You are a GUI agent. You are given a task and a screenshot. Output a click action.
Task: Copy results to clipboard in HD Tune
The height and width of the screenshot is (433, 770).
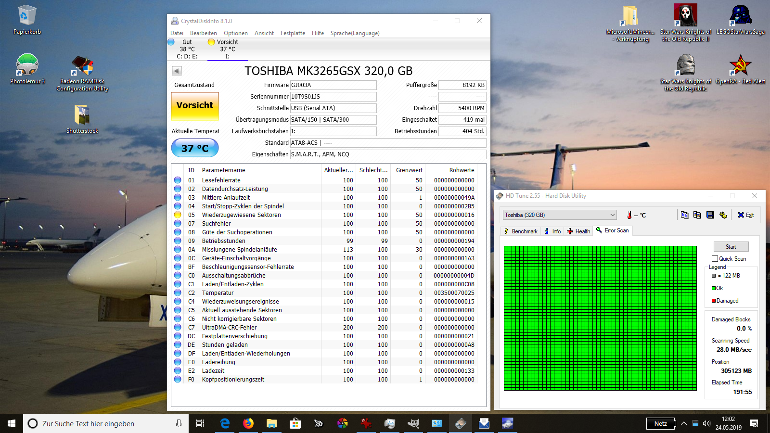point(684,215)
